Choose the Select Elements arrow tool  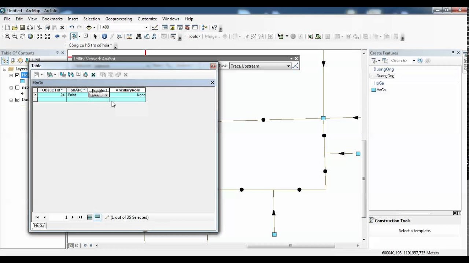(95, 36)
